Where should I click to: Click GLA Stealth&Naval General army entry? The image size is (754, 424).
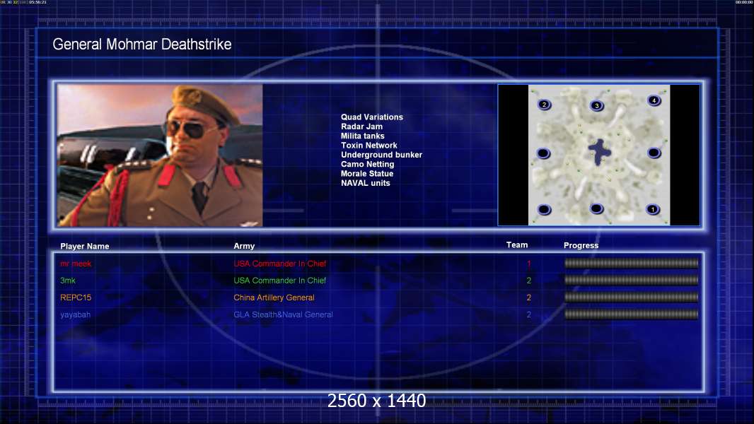283,314
